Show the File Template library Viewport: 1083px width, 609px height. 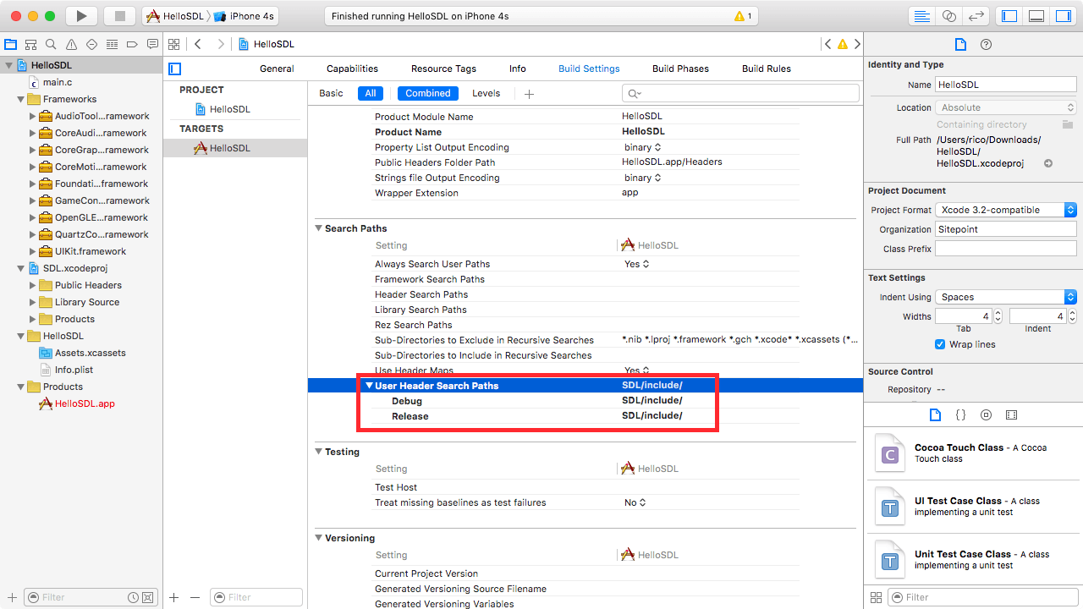pos(935,414)
